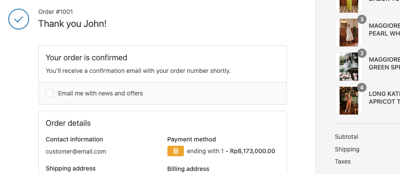Click the quantity badge showing 2
Screen dimensions: 400x174
click(362, 53)
